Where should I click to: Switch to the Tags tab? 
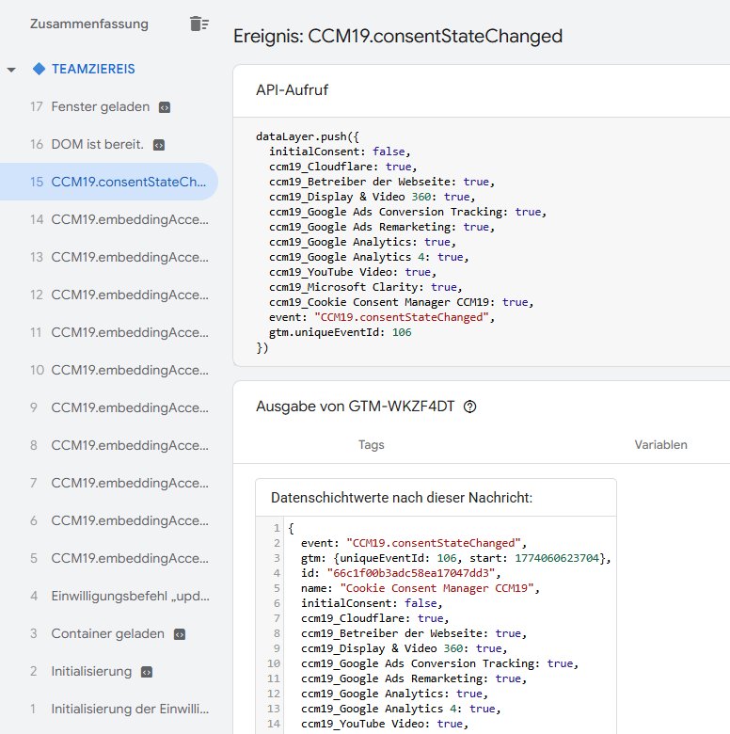click(x=371, y=445)
